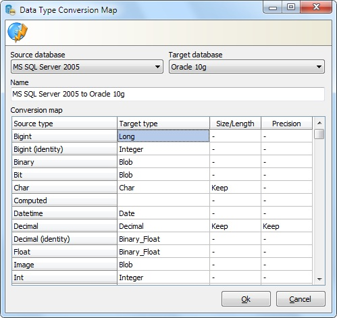The height and width of the screenshot is (318, 337).
Task: Minimize the Data Type Conversion Map window
Action: click(273, 7)
